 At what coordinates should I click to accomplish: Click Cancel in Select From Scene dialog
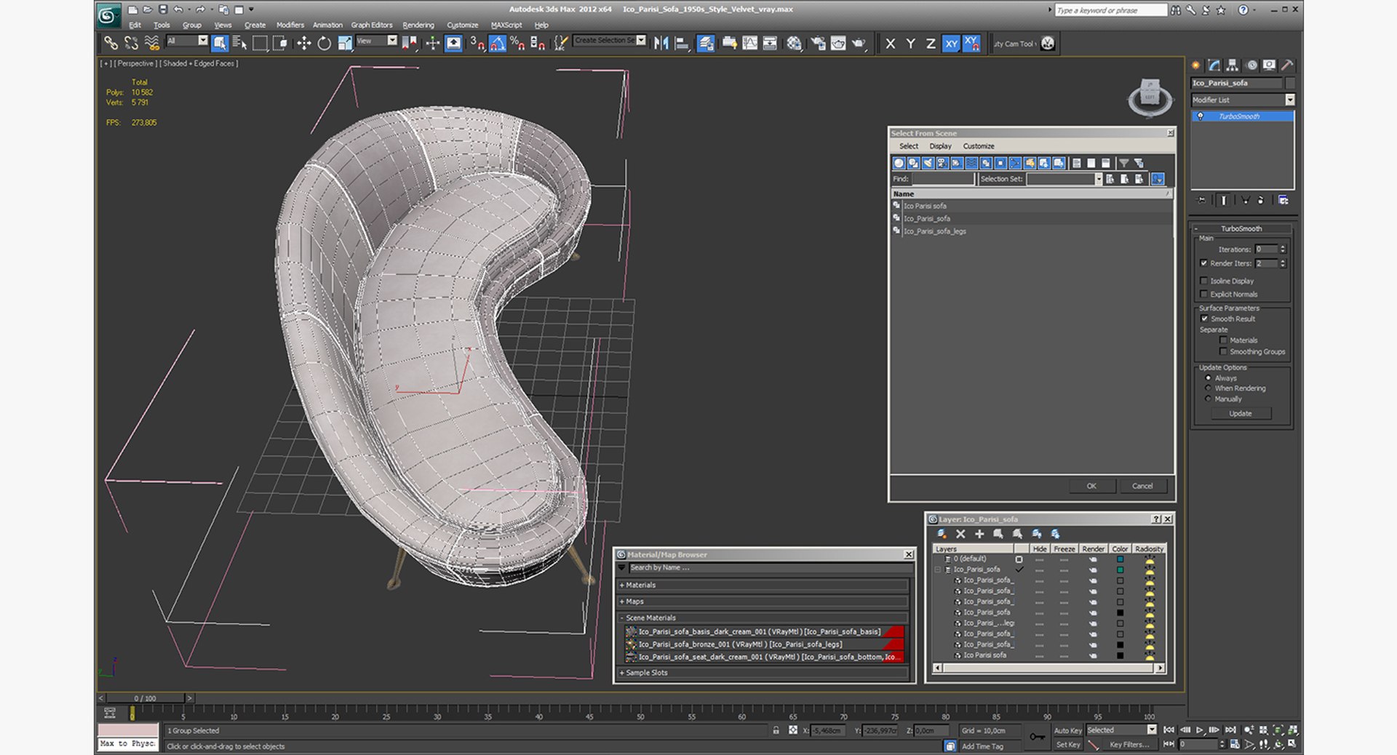(1142, 486)
